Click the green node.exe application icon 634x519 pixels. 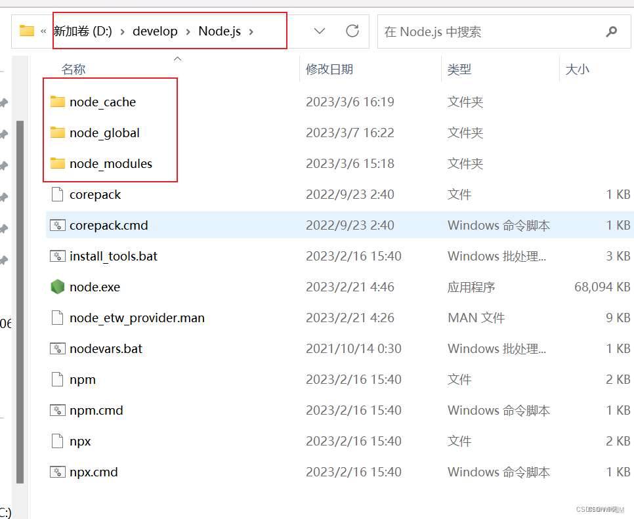click(57, 287)
